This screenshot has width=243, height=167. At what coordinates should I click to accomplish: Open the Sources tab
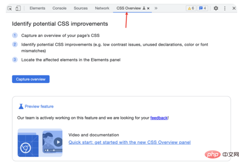(x=81, y=8)
